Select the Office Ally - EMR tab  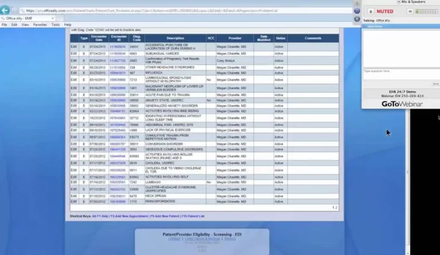click(x=27, y=18)
